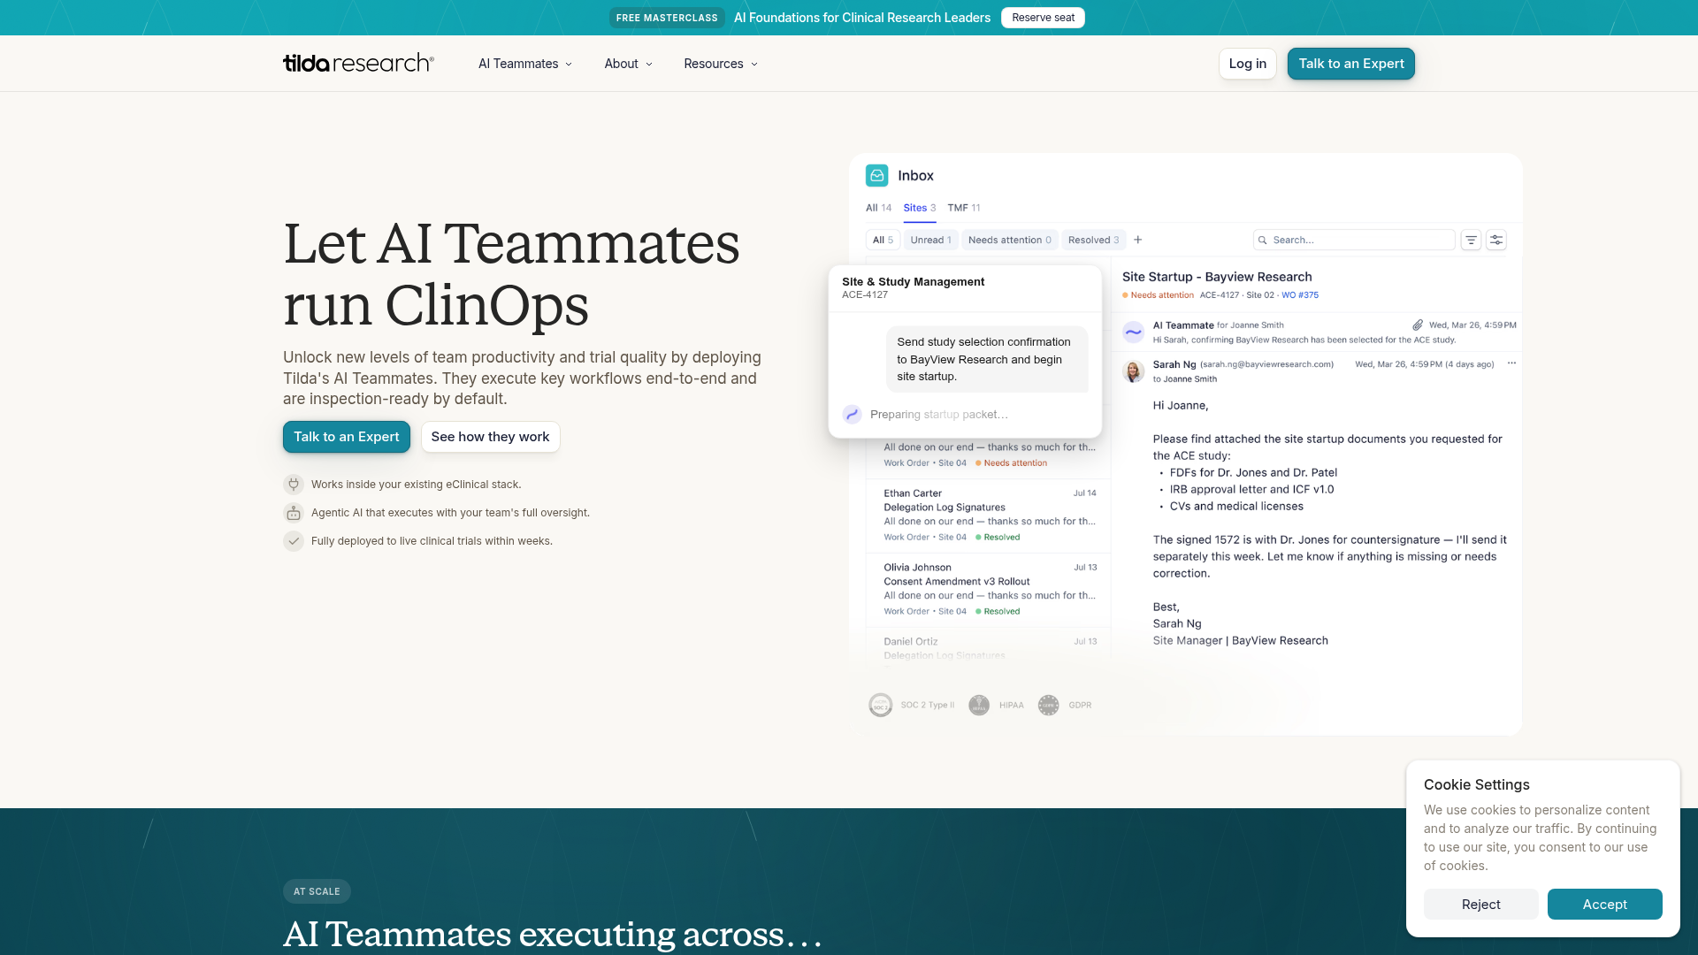Viewport: 1698px width, 955px height.
Task: Reject cookies in Cookie Settings
Action: pyautogui.click(x=1481, y=904)
